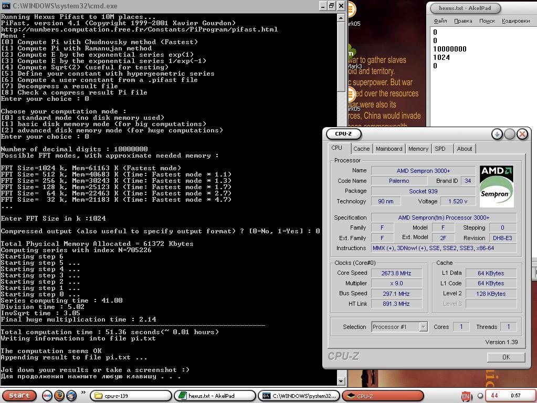This screenshot has height=403, width=537.
Task: Close the CPU-Z window with the red X
Action: 522,134
